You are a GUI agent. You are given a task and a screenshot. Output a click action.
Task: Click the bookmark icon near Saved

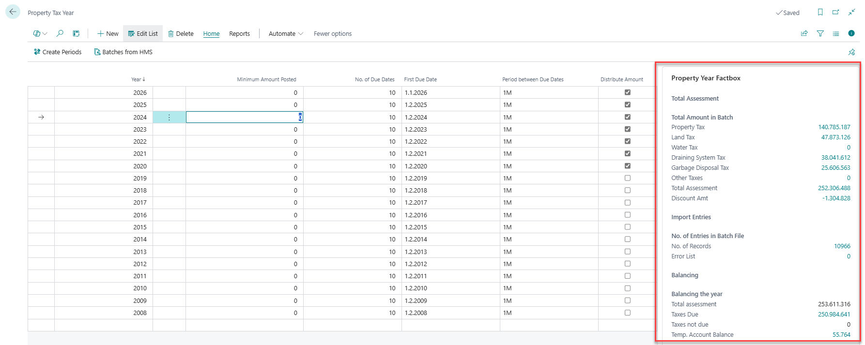[820, 12]
